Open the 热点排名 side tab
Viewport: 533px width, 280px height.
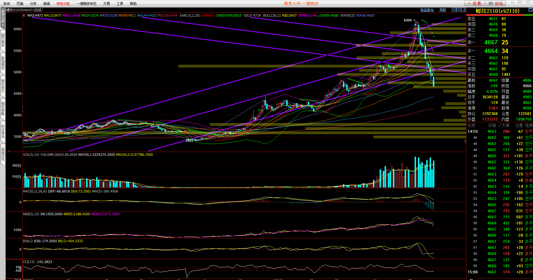pos(3,131)
